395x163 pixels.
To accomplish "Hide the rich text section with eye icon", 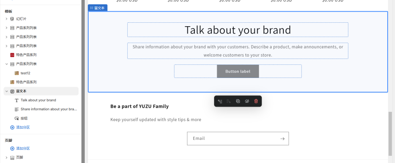I will tap(247, 101).
